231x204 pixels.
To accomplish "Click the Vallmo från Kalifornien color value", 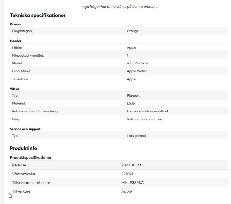I will (x=145, y=119).
